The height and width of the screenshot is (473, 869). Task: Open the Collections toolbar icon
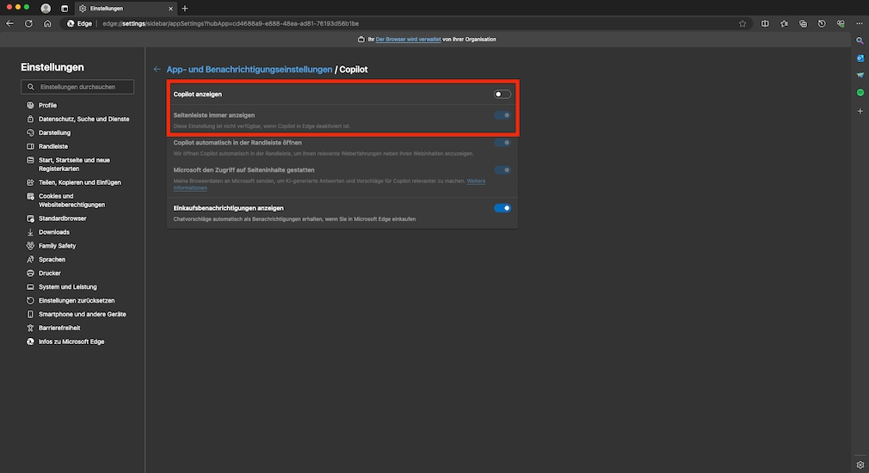click(803, 23)
